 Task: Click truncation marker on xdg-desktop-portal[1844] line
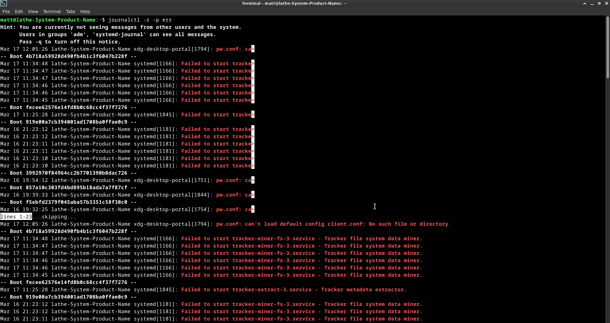(253, 195)
